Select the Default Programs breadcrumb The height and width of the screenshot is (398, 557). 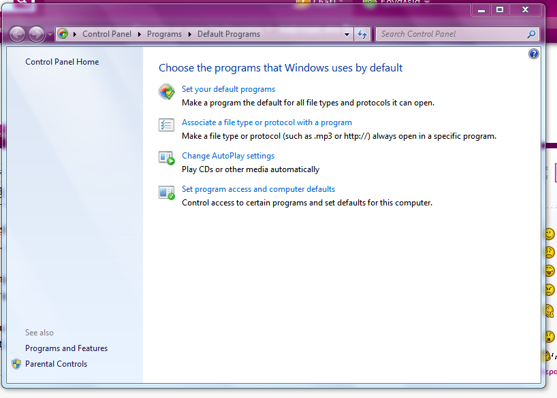click(228, 34)
